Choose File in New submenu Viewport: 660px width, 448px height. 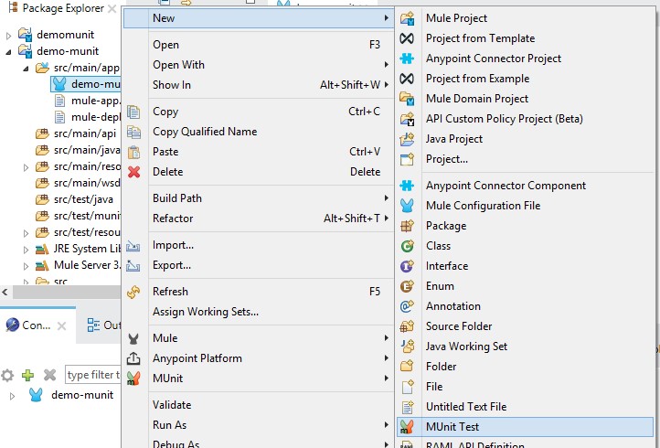526,387
